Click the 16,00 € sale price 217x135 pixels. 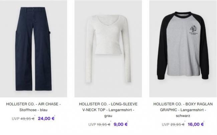[196, 124]
